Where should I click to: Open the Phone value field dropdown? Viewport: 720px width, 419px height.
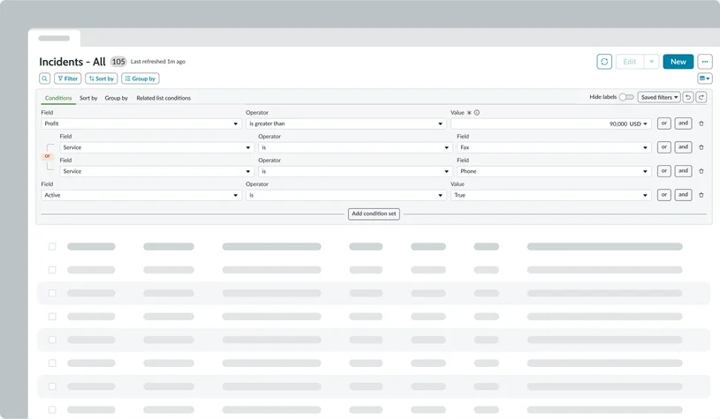click(554, 171)
